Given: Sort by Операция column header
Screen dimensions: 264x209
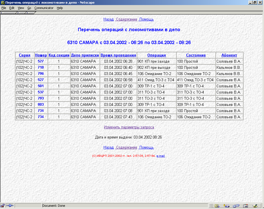Looking at the screenshot, I should 157,55.
